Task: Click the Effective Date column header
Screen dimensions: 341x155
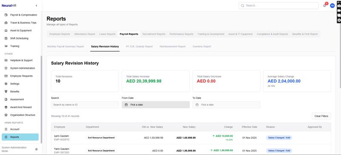Action: [x=249, y=127]
